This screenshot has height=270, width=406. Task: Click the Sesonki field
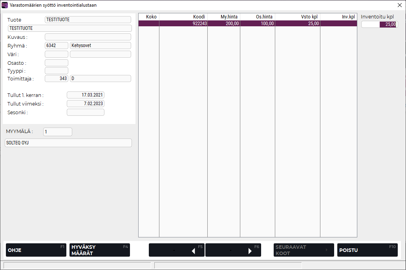[86, 112]
